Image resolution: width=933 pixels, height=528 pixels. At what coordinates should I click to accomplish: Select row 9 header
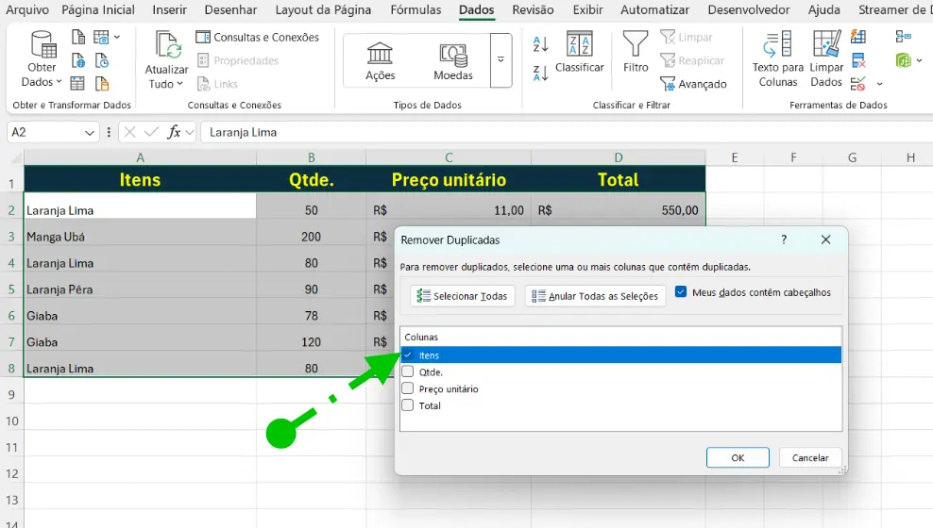tap(11, 395)
